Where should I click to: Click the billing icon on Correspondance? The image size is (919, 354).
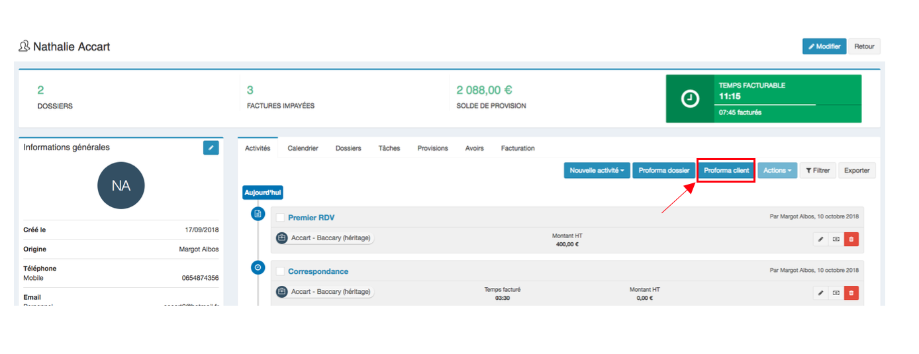pos(836,292)
